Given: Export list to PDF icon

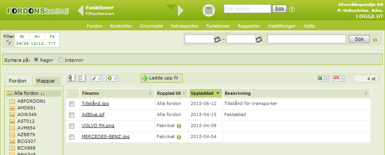Looking at the screenshot, I should point(339,78).
